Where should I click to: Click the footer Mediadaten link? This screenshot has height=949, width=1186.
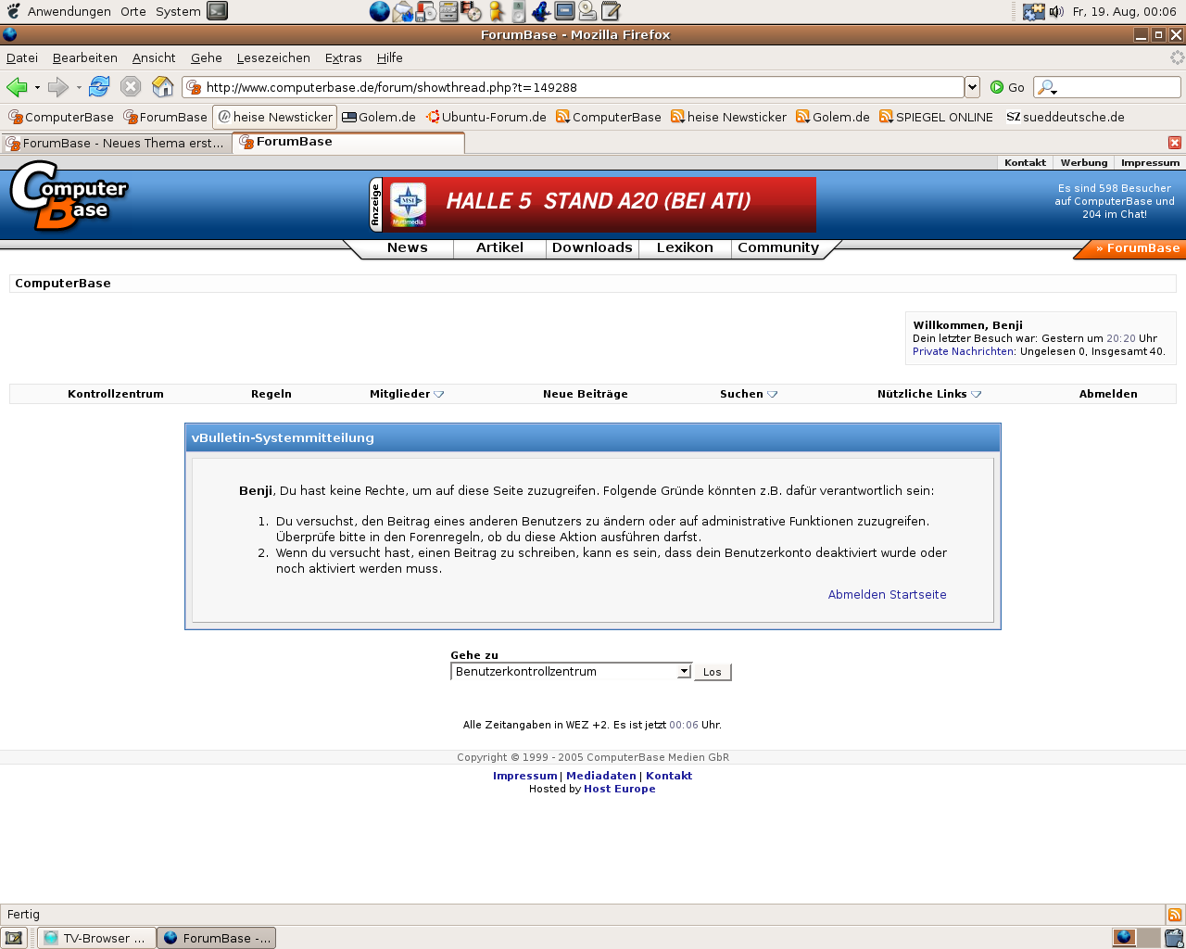pyautogui.click(x=601, y=776)
